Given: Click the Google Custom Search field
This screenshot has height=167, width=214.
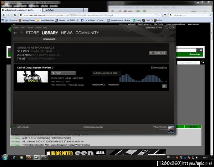Looking at the screenshot, I should [x=189, y=63].
